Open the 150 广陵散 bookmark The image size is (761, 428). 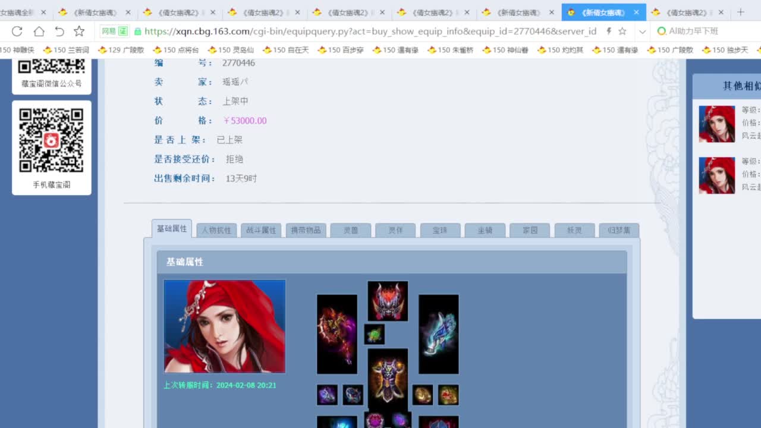(671, 50)
